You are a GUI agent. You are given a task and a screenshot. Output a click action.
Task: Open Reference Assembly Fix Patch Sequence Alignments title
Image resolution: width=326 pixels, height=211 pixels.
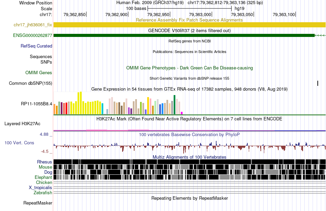click(x=189, y=20)
